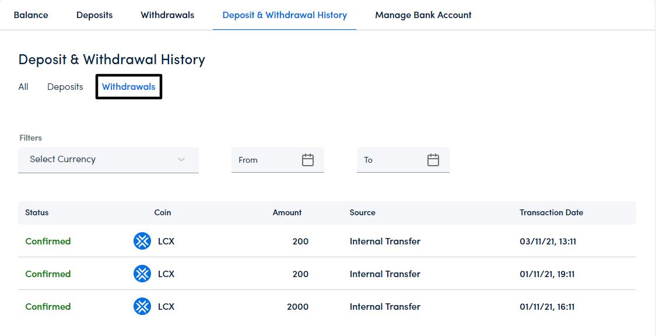The image size is (656, 336).
Task: Click the To date input field
Action: 391,160
